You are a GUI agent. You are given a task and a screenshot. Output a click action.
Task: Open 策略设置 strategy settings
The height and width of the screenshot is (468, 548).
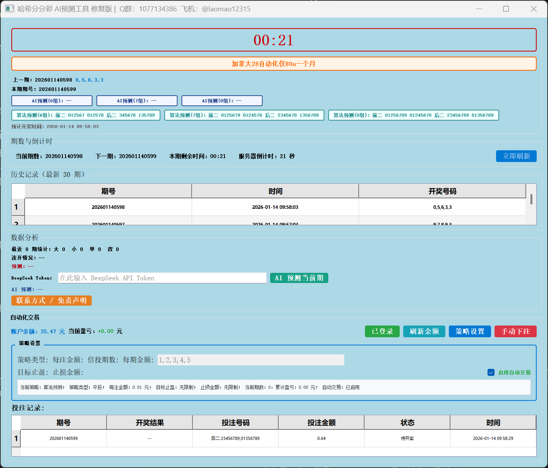tap(470, 331)
